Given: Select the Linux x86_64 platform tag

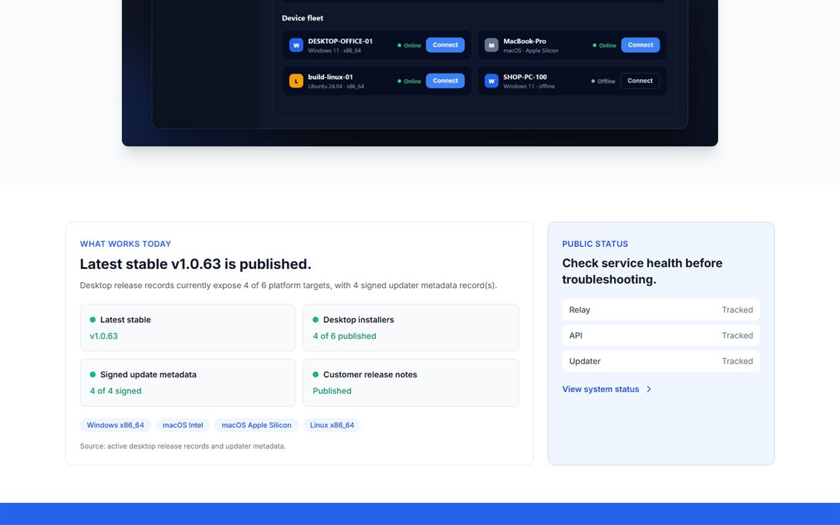Looking at the screenshot, I should (x=332, y=425).
